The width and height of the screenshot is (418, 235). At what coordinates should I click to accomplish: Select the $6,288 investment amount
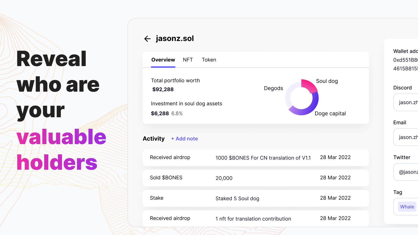pos(160,114)
